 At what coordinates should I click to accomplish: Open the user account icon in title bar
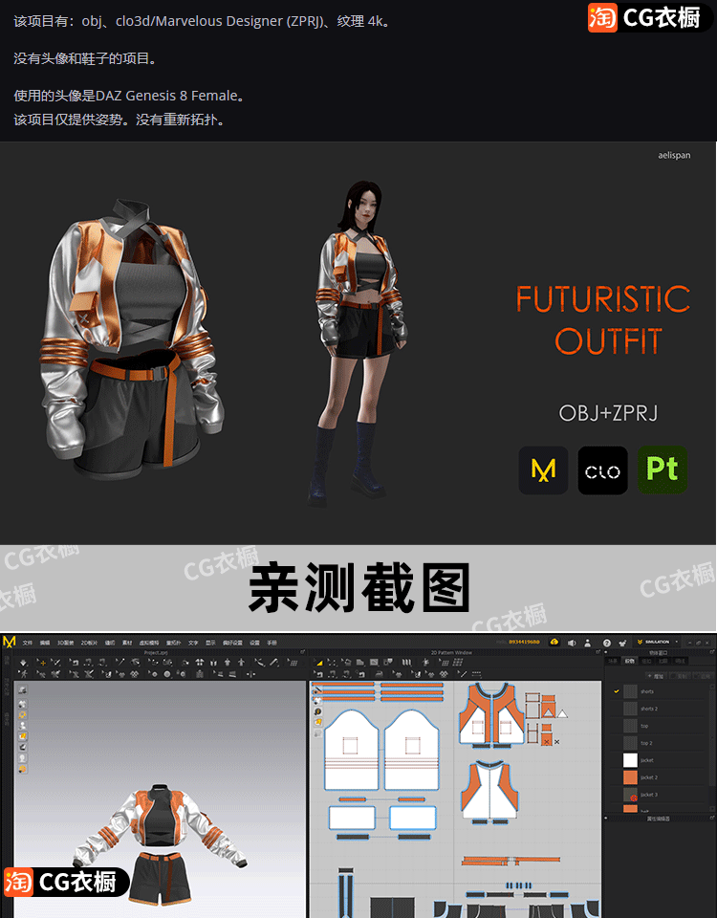(x=588, y=643)
